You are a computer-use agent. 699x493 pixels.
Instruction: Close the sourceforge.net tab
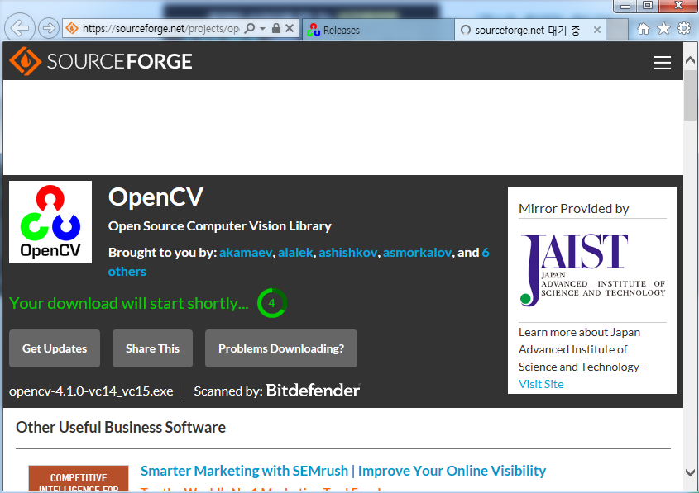pos(597,30)
